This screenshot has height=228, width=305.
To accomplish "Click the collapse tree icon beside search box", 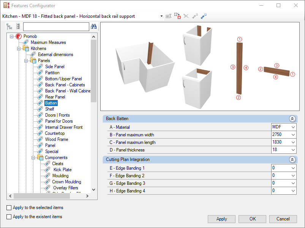I will coord(18,27).
